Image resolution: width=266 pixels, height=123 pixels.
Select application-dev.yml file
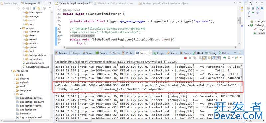(29, 98)
